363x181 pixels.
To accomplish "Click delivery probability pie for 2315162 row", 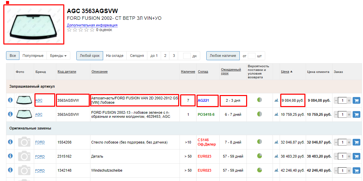I will [260, 156].
